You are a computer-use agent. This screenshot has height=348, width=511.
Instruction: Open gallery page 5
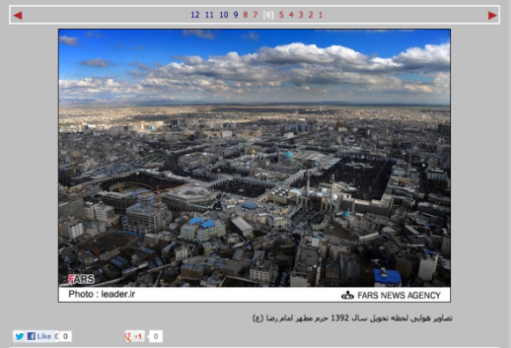tap(281, 15)
